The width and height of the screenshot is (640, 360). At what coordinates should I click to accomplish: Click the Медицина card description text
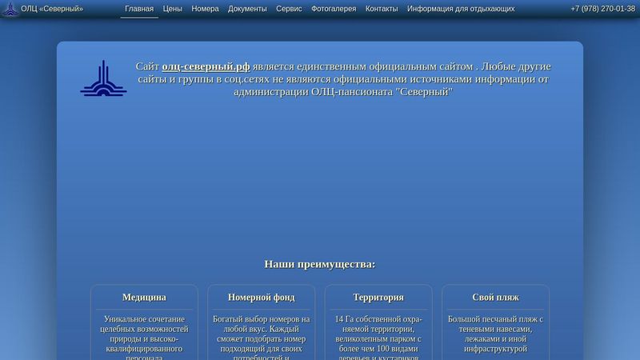pos(144,334)
